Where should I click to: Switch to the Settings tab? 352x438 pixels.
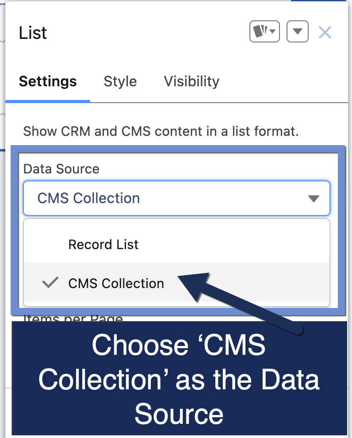(48, 81)
